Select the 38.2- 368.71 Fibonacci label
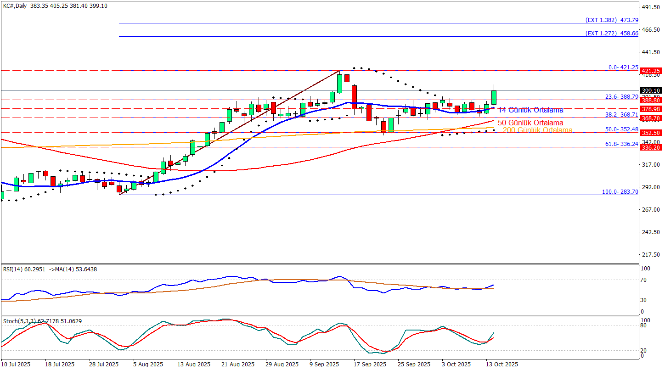Viewport: 665px width, 370px height. (621, 114)
